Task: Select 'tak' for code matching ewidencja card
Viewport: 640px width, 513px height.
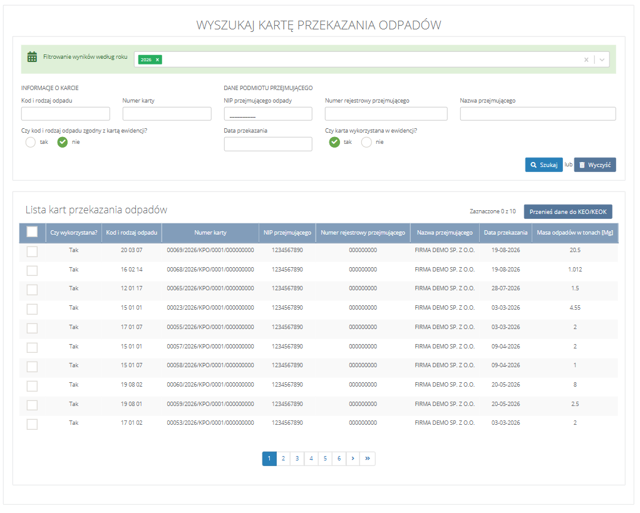Action: coord(31,142)
